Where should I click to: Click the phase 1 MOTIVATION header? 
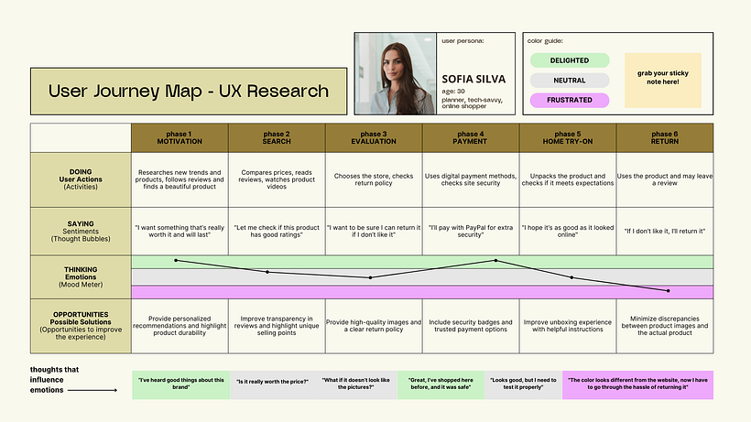[180, 138]
